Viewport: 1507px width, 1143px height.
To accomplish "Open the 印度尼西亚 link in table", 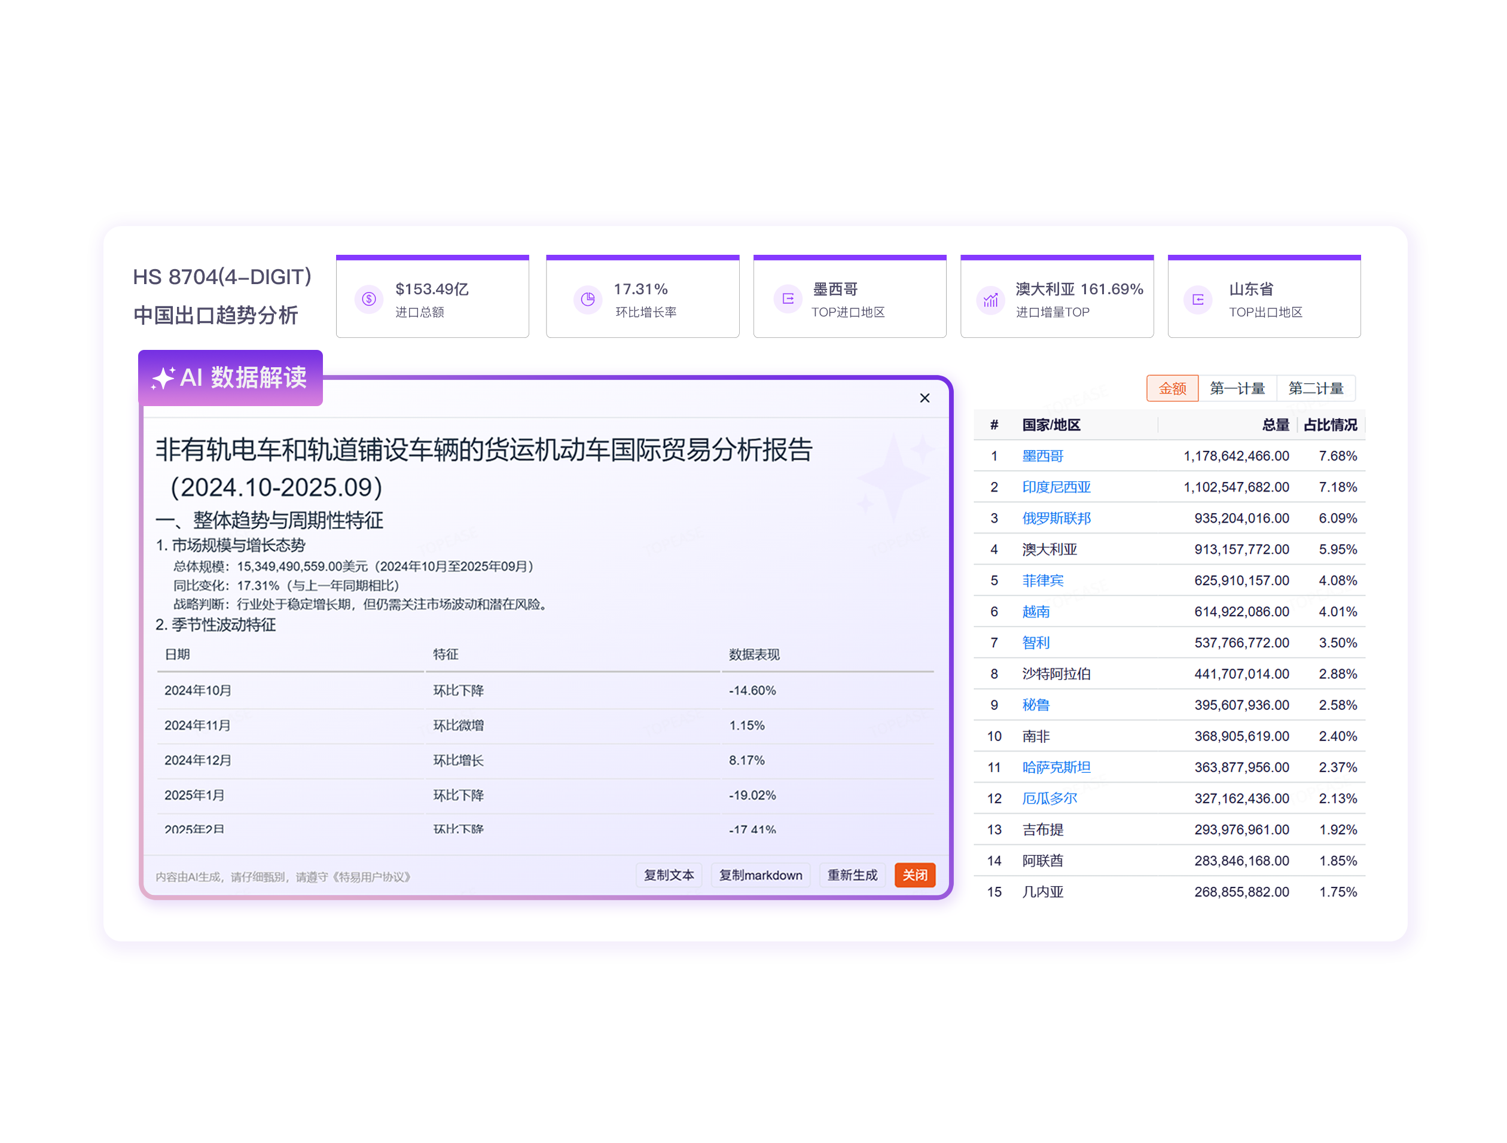I will click(x=1056, y=487).
